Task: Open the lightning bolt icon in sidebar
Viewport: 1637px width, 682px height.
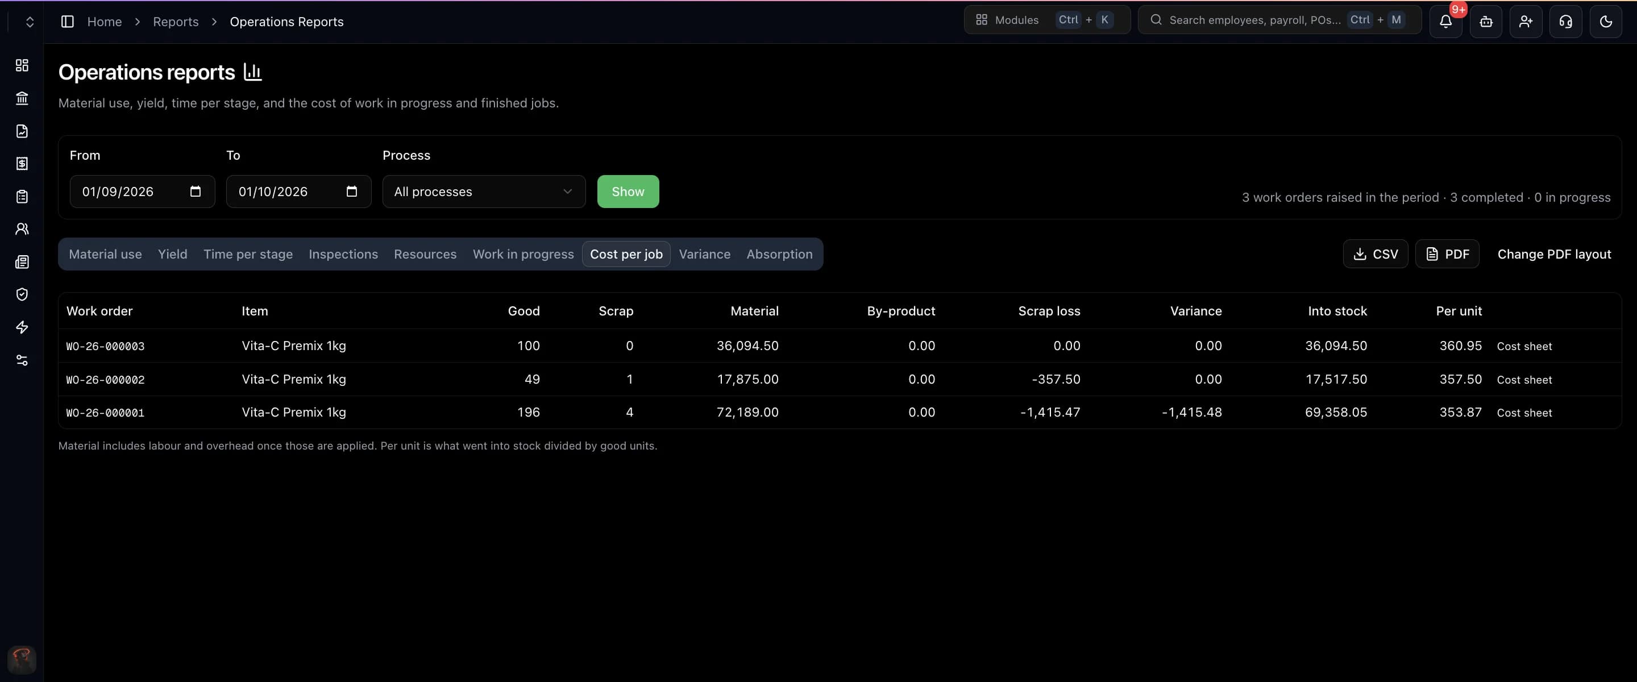Action: click(22, 327)
